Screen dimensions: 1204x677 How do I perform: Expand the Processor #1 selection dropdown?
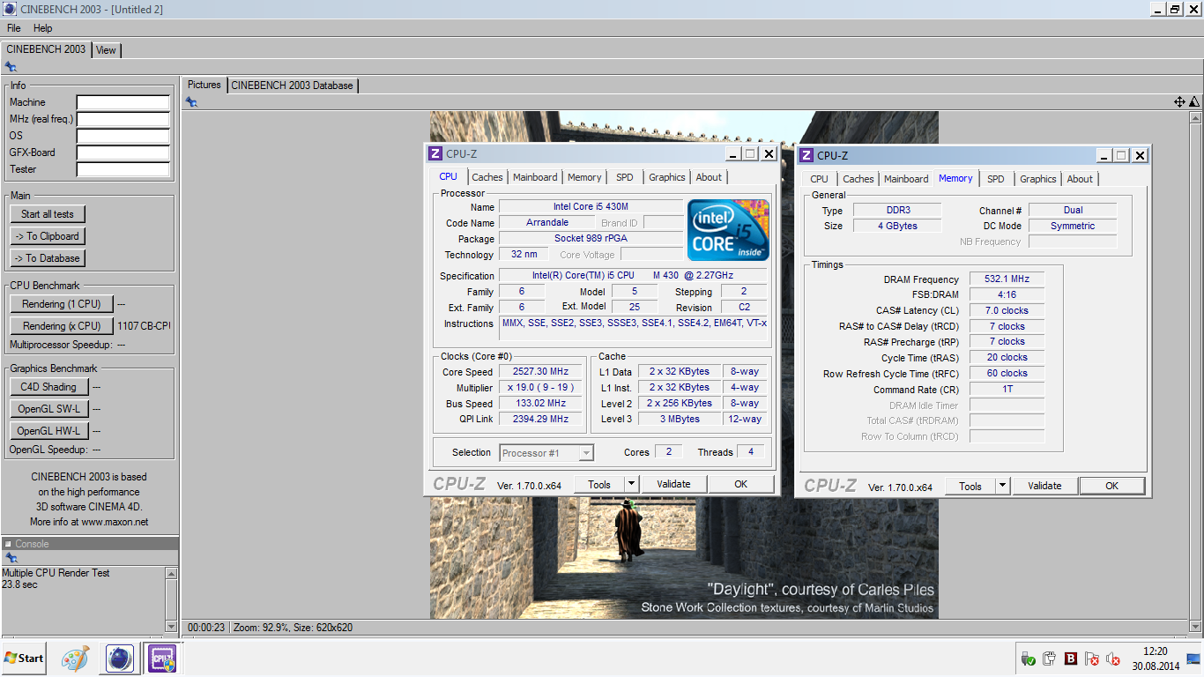(586, 453)
